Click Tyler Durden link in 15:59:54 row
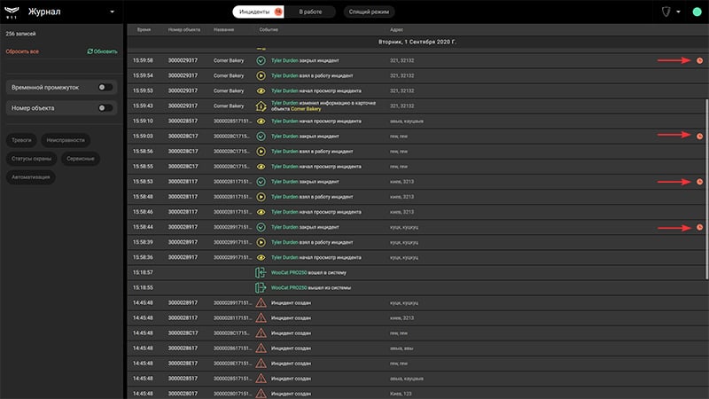The image size is (709, 399). tap(284, 75)
